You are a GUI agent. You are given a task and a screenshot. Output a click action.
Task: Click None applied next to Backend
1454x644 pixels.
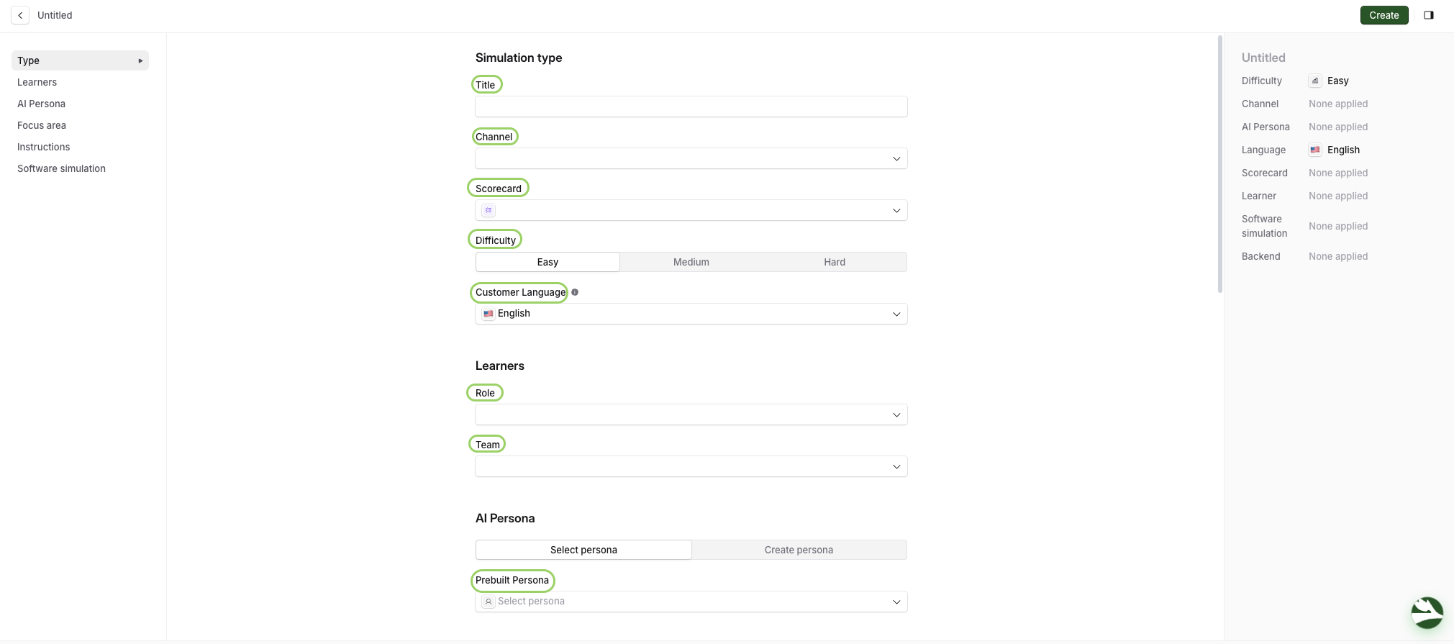pos(1338,256)
